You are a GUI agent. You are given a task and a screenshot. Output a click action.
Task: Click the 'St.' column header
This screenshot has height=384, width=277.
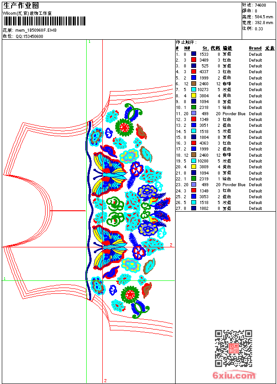pos(206,48)
